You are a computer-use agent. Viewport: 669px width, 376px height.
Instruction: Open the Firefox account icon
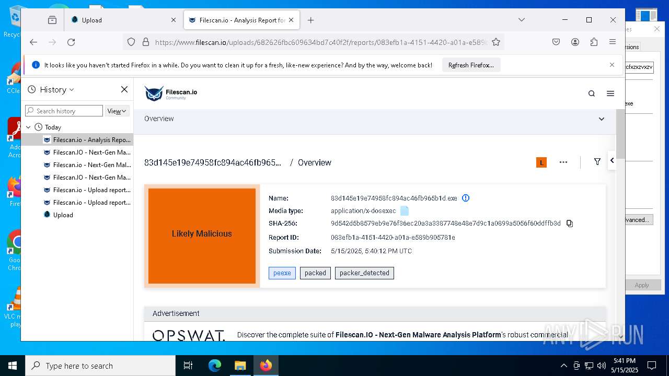click(575, 42)
